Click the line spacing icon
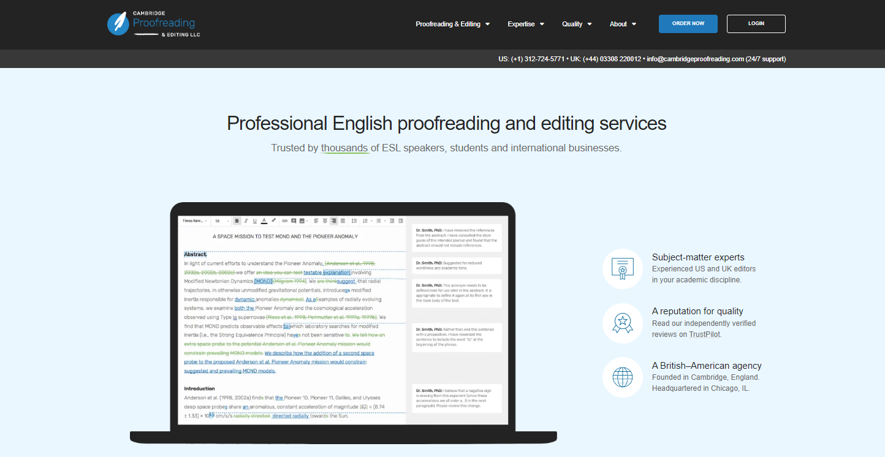 [354, 221]
